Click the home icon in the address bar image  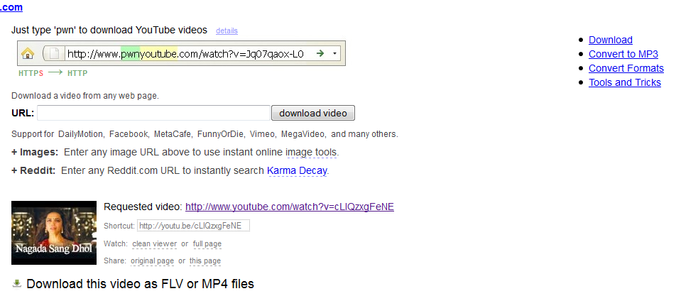[x=28, y=54]
